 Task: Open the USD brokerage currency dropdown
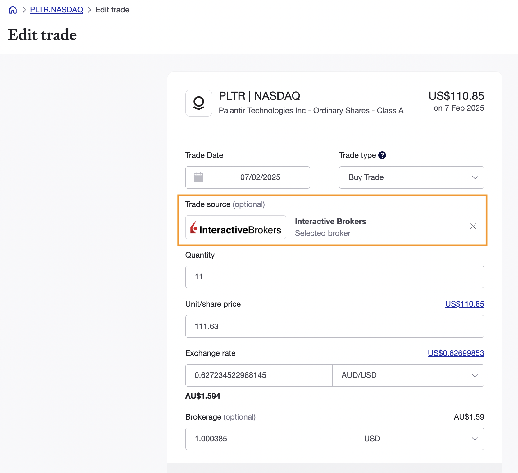(420, 439)
